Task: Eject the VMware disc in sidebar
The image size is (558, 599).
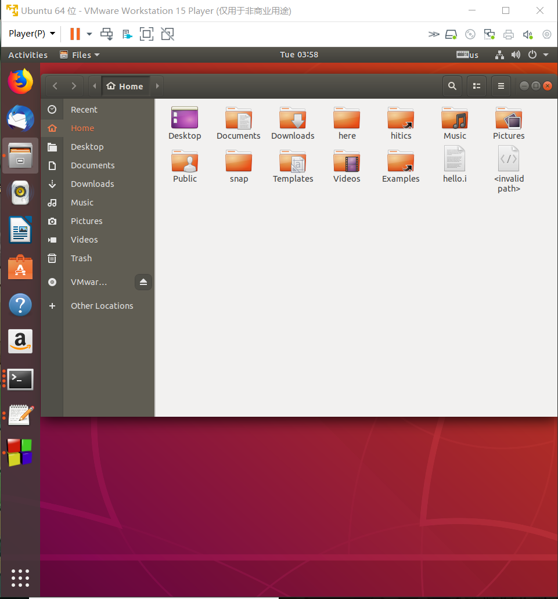Action: coord(143,282)
